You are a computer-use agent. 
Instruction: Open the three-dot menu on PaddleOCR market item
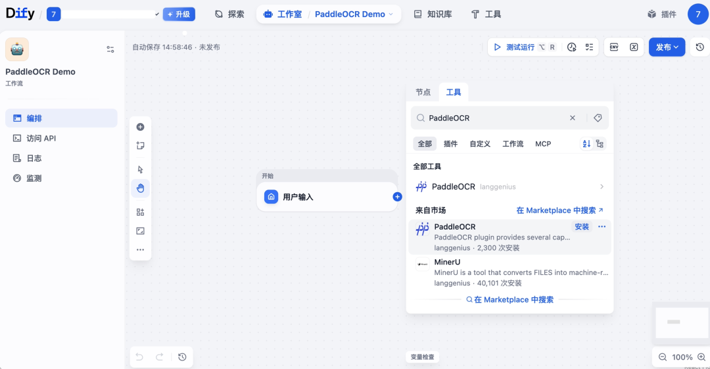click(x=602, y=227)
